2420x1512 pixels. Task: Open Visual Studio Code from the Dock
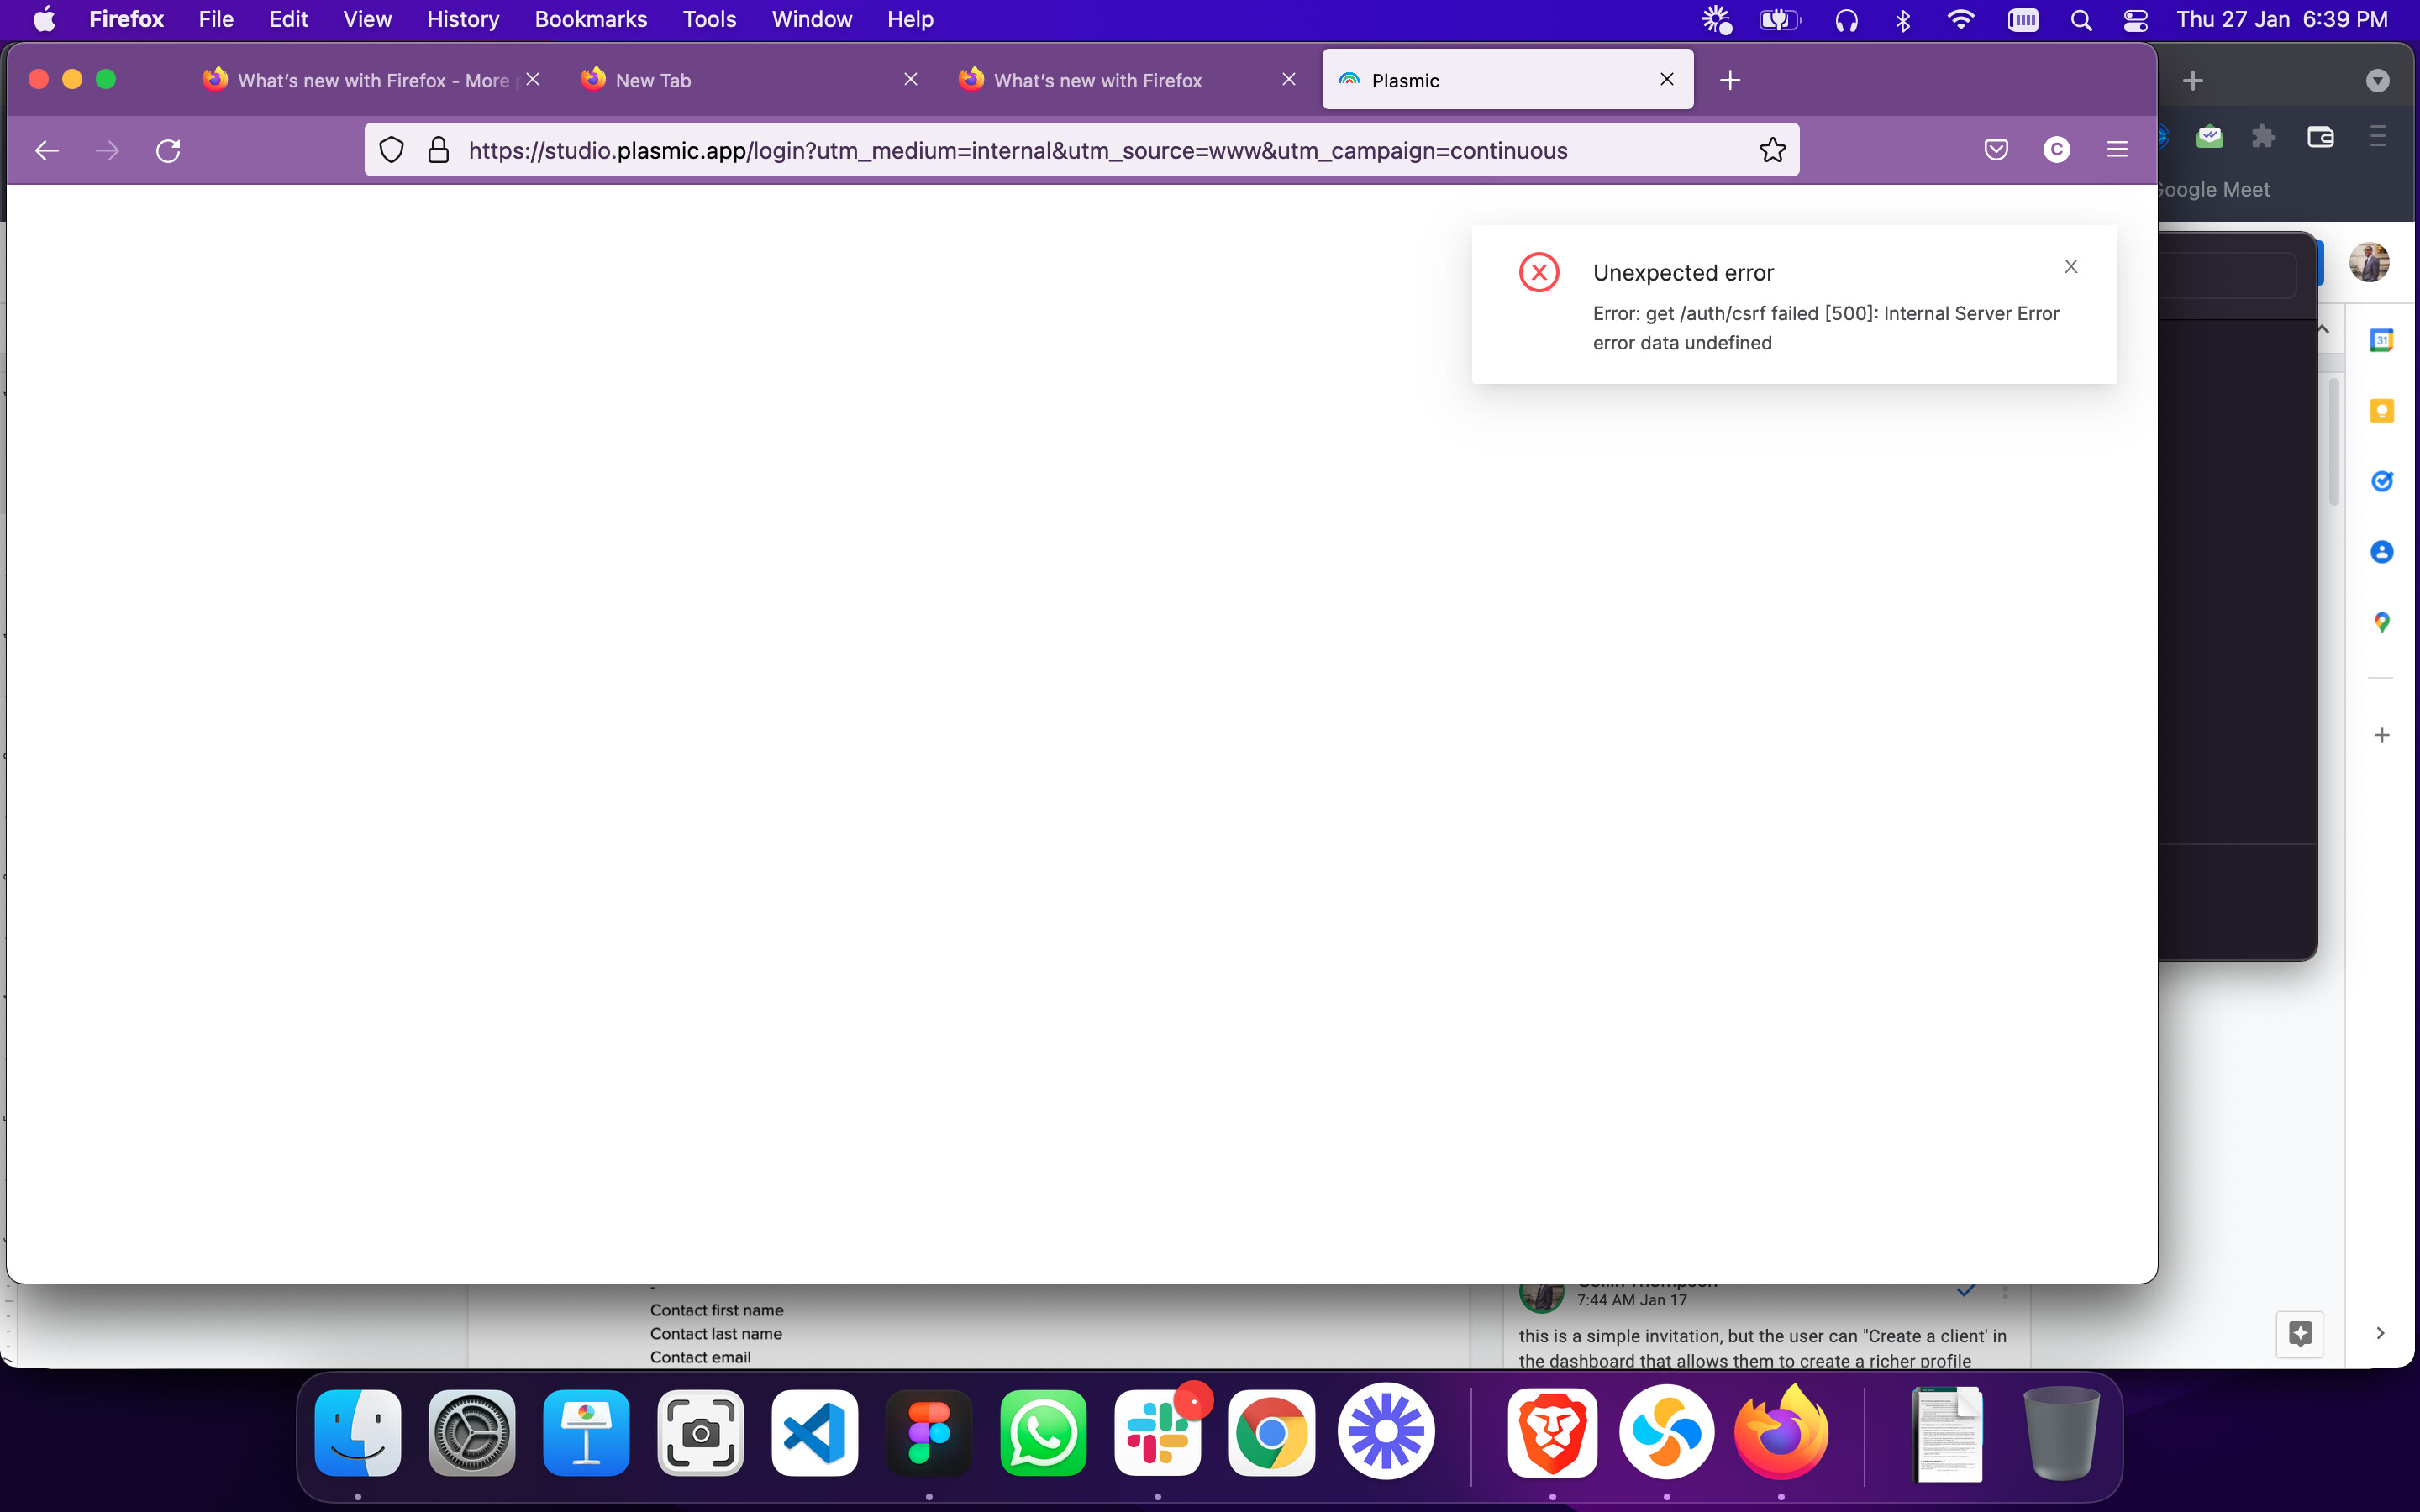coord(815,1433)
